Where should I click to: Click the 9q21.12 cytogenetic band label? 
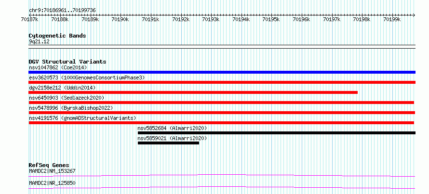tap(39, 42)
